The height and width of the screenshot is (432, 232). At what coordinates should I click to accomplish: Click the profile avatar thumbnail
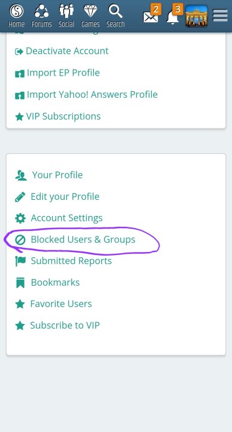coord(196,16)
